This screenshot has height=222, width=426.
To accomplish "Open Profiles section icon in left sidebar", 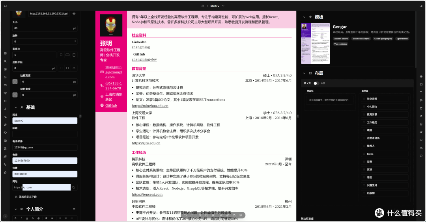I will point(5,77).
